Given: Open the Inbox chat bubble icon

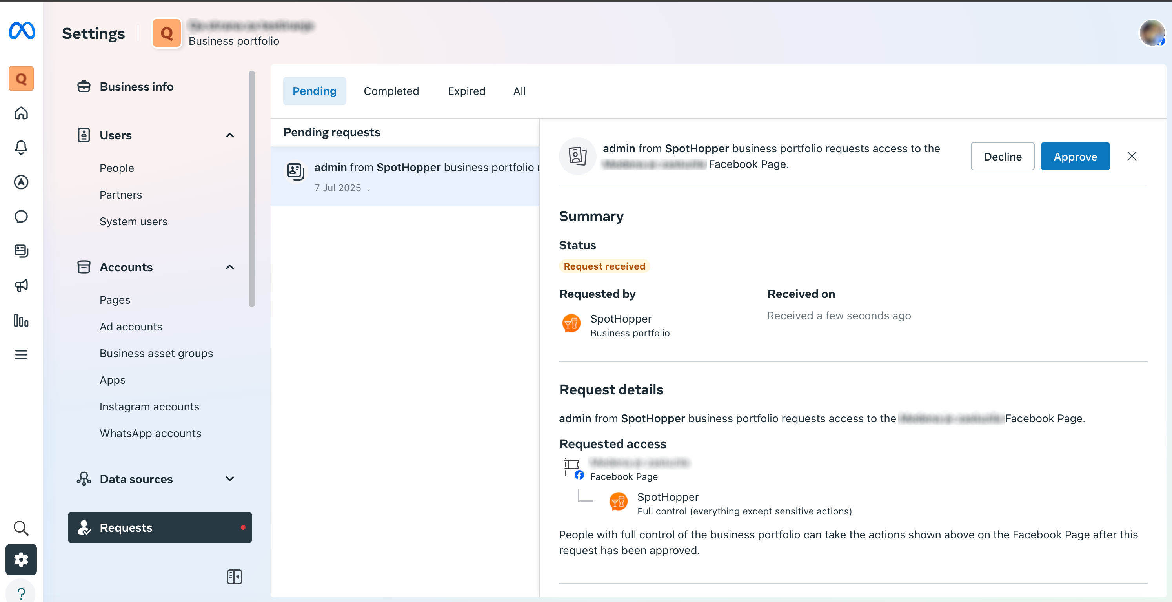Looking at the screenshot, I should coord(21,217).
